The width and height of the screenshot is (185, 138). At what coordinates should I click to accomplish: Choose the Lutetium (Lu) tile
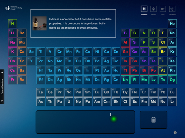(172, 92)
